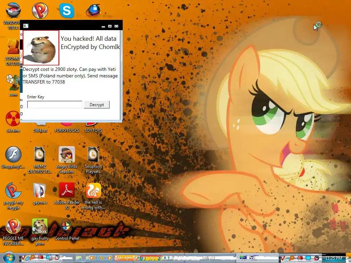Select the 1984.txt file label

point(40,130)
